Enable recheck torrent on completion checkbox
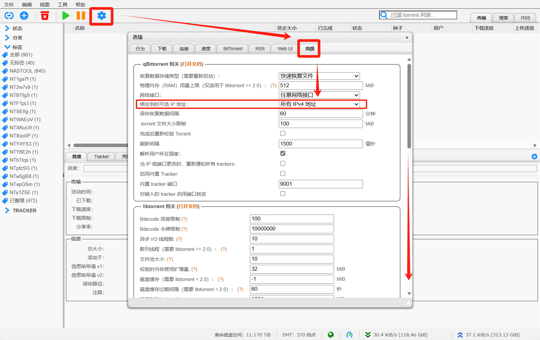Screen dimensions: 540x340 [x=283, y=134]
